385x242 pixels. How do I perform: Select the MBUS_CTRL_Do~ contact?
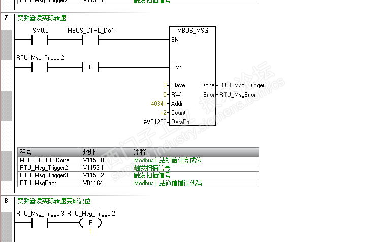tap(90, 40)
